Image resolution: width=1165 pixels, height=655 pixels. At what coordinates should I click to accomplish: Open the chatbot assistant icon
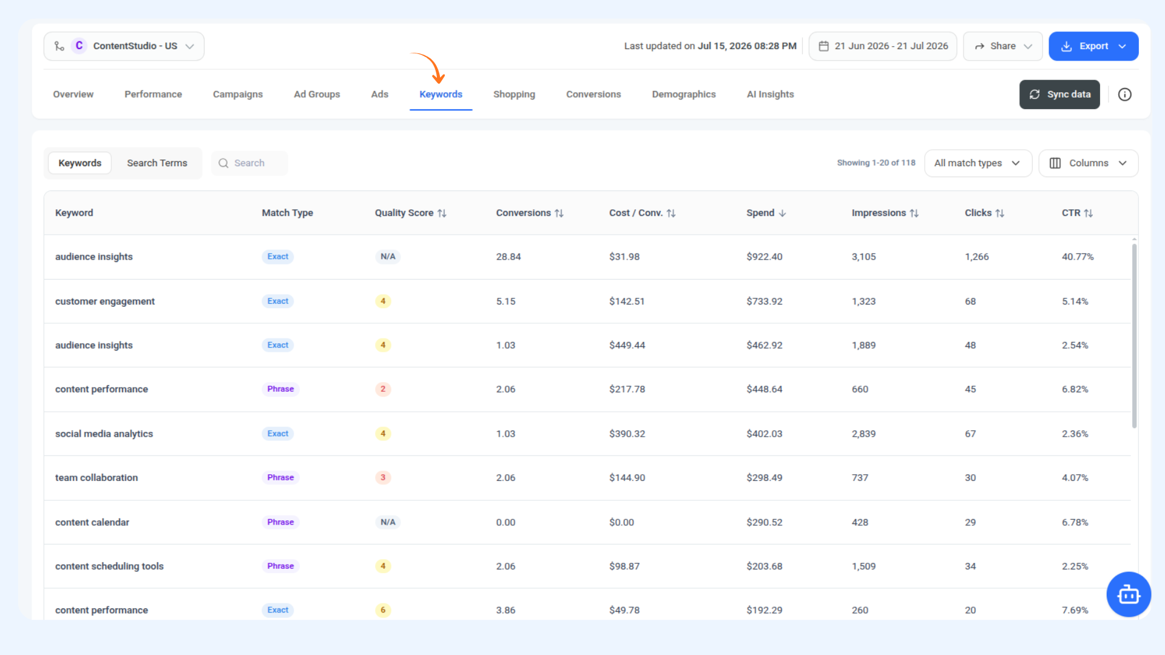click(x=1129, y=594)
